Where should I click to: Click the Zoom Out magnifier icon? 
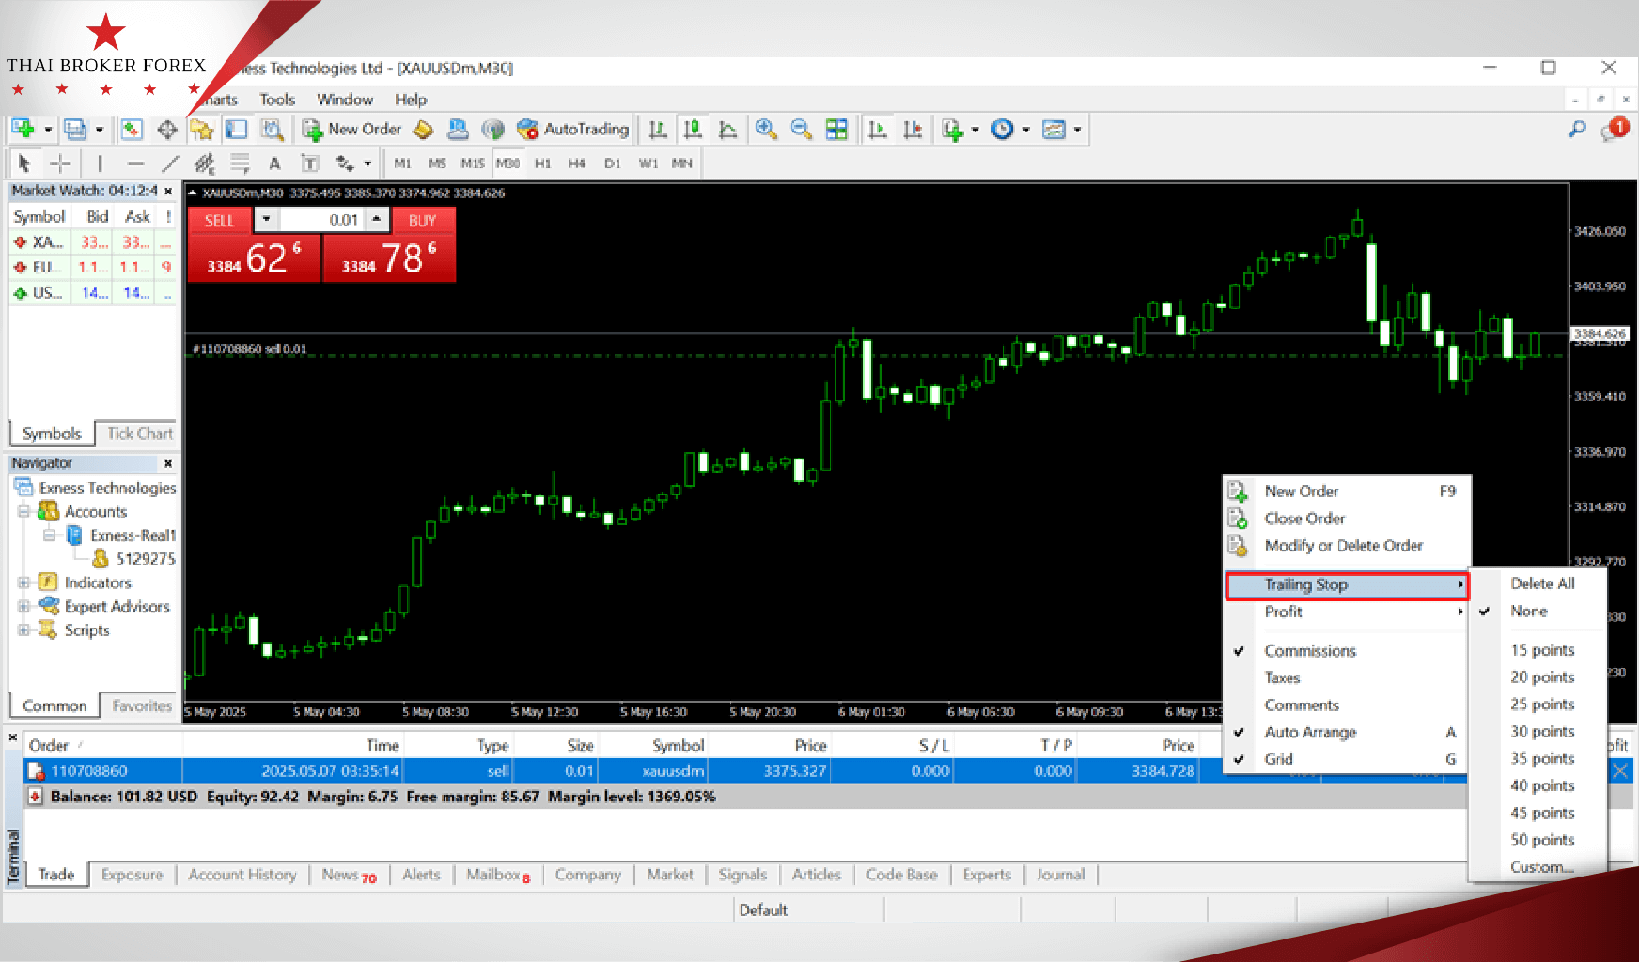[801, 130]
